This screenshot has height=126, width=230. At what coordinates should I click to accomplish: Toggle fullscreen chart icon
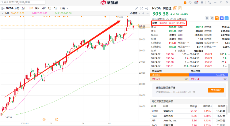pos(142,8)
